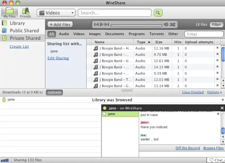Remove the 14.15 MB file from list
The image size is (225, 163).
coord(217,66)
